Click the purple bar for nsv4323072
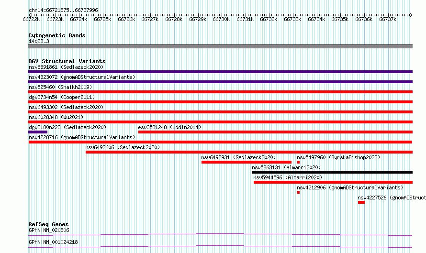 coord(220,82)
